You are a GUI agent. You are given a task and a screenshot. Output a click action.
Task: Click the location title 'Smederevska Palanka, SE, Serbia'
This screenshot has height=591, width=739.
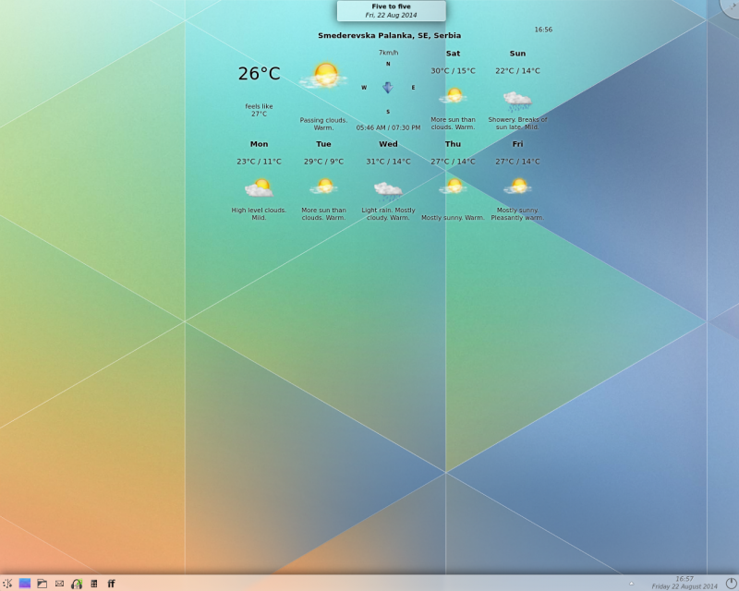pos(389,35)
